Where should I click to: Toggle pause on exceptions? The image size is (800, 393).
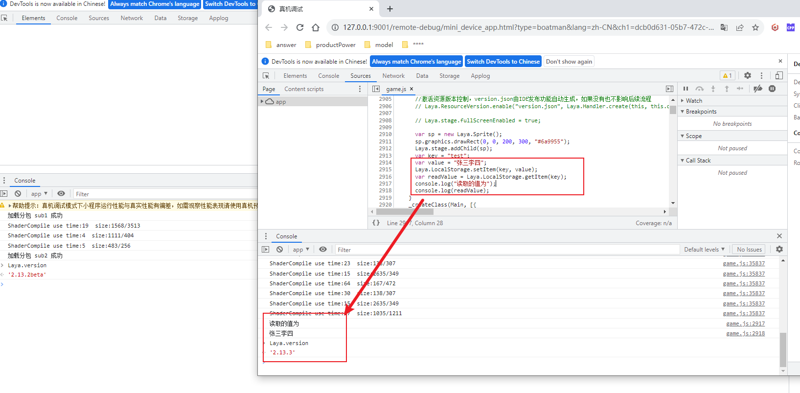point(772,89)
